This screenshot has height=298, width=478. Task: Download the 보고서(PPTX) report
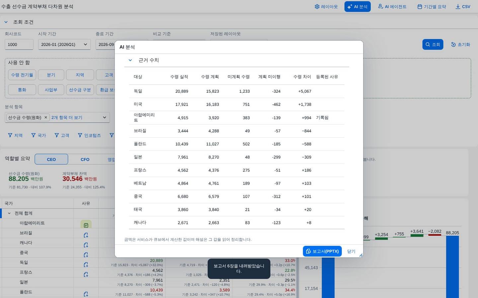(322, 251)
